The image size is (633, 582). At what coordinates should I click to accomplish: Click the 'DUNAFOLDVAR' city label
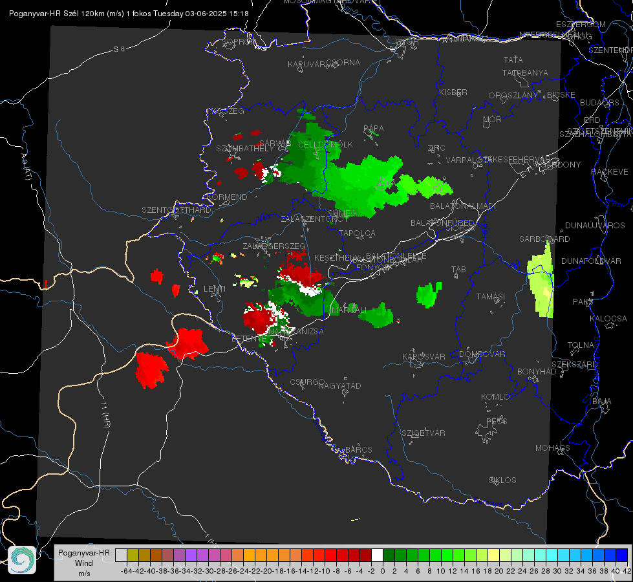pyautogui.click(x=591, y=261)
